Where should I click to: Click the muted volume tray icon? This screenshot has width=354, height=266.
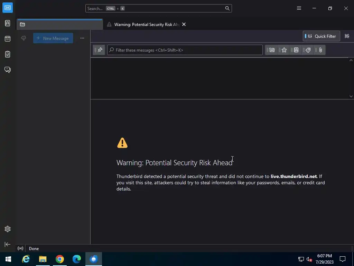(309, 259)
